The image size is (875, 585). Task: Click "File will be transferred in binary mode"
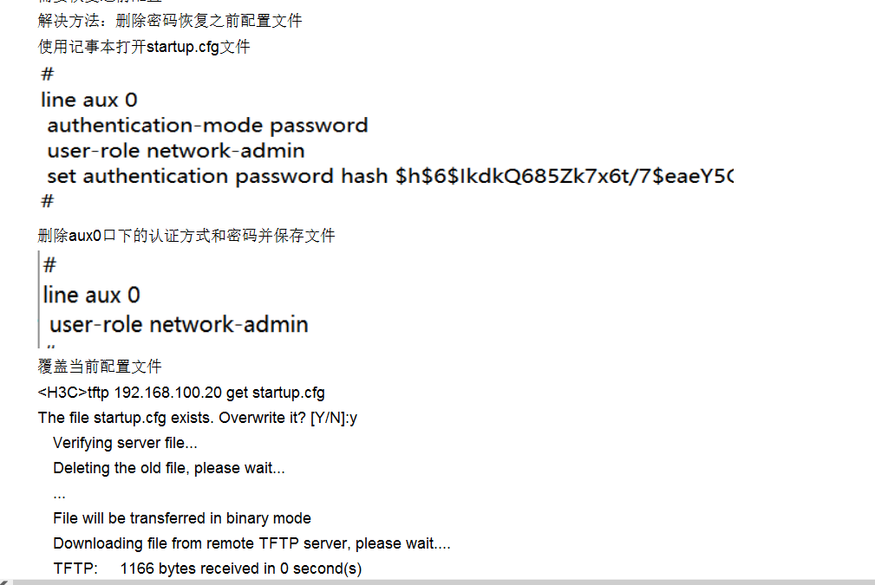[182, 518]
